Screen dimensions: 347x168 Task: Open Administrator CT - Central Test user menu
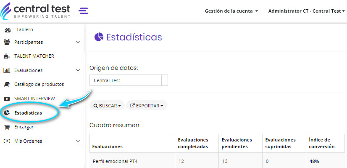pyautogui.click(x=307, y=11)
